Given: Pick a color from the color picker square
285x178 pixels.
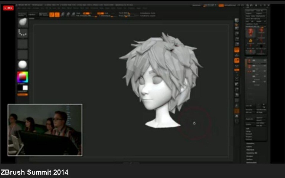Looking at the screenshot, I should tap(22, 77).
